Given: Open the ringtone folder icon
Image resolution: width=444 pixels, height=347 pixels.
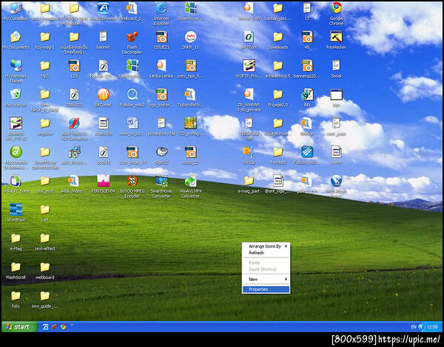Looking at the screenshot, I should point(44,127).
